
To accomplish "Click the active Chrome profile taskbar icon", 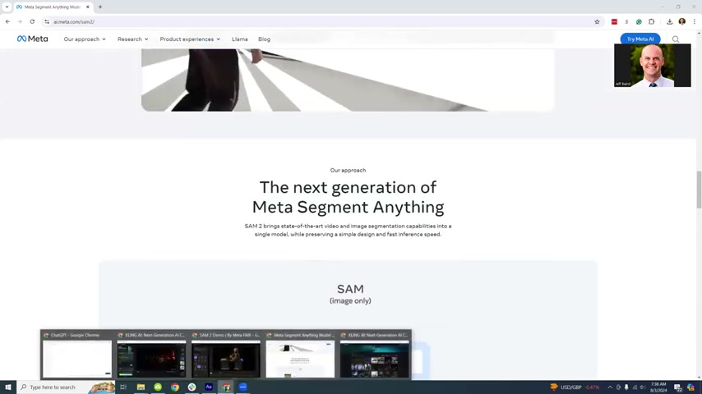I will pyautogui.click(x=225, y=387).
